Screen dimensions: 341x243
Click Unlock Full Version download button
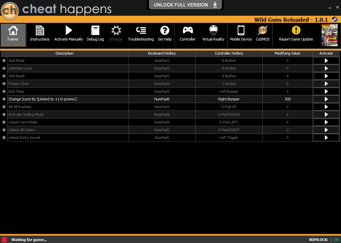[185, 5]
